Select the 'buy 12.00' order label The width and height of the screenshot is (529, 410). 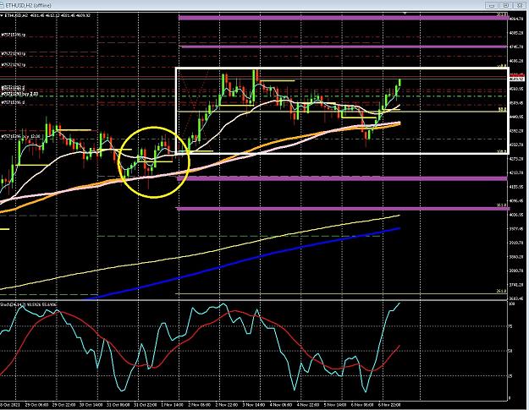tap(21, 136)
